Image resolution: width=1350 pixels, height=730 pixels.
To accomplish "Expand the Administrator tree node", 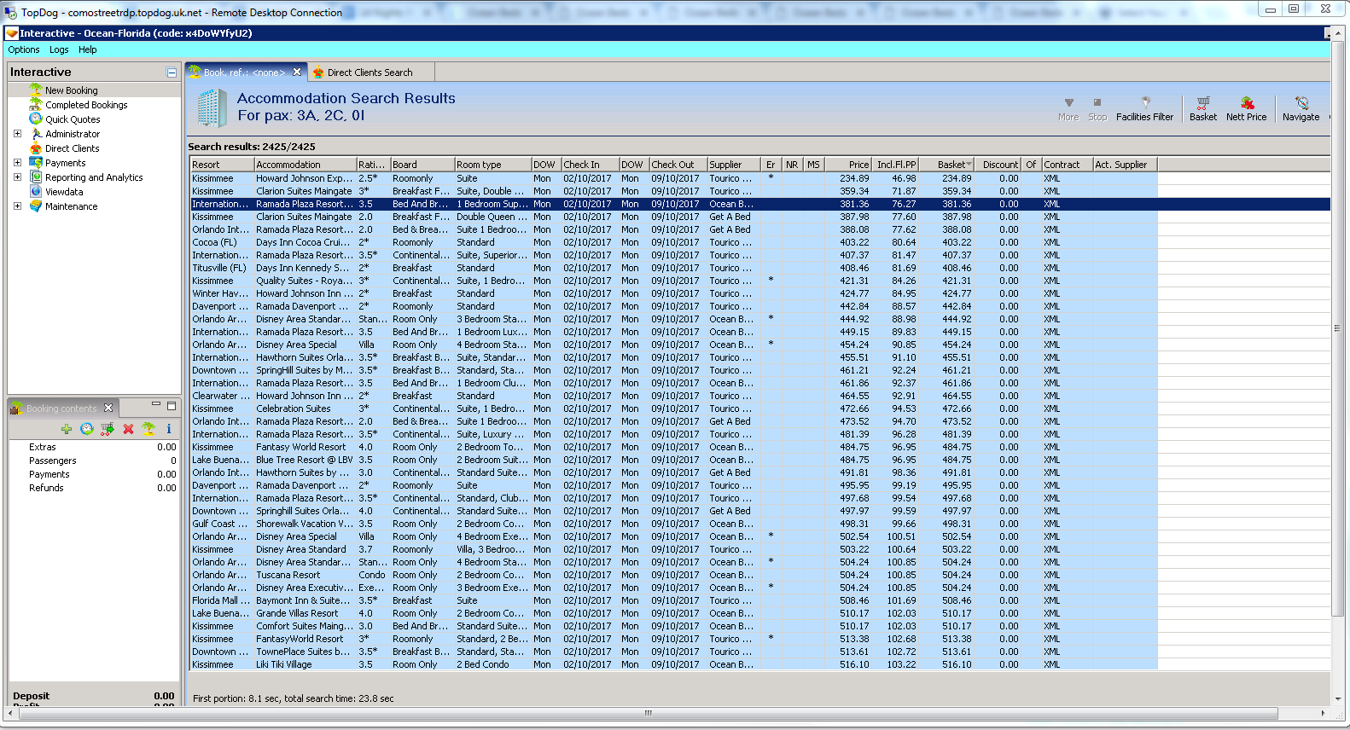I will (x=17, y=133).
